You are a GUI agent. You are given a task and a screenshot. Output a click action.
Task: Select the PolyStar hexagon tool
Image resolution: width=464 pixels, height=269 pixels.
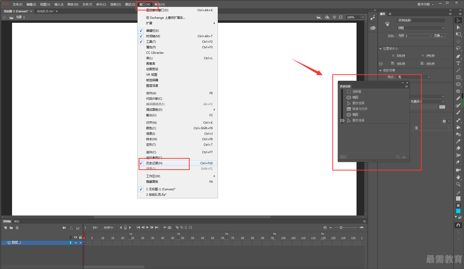(458, 91)
